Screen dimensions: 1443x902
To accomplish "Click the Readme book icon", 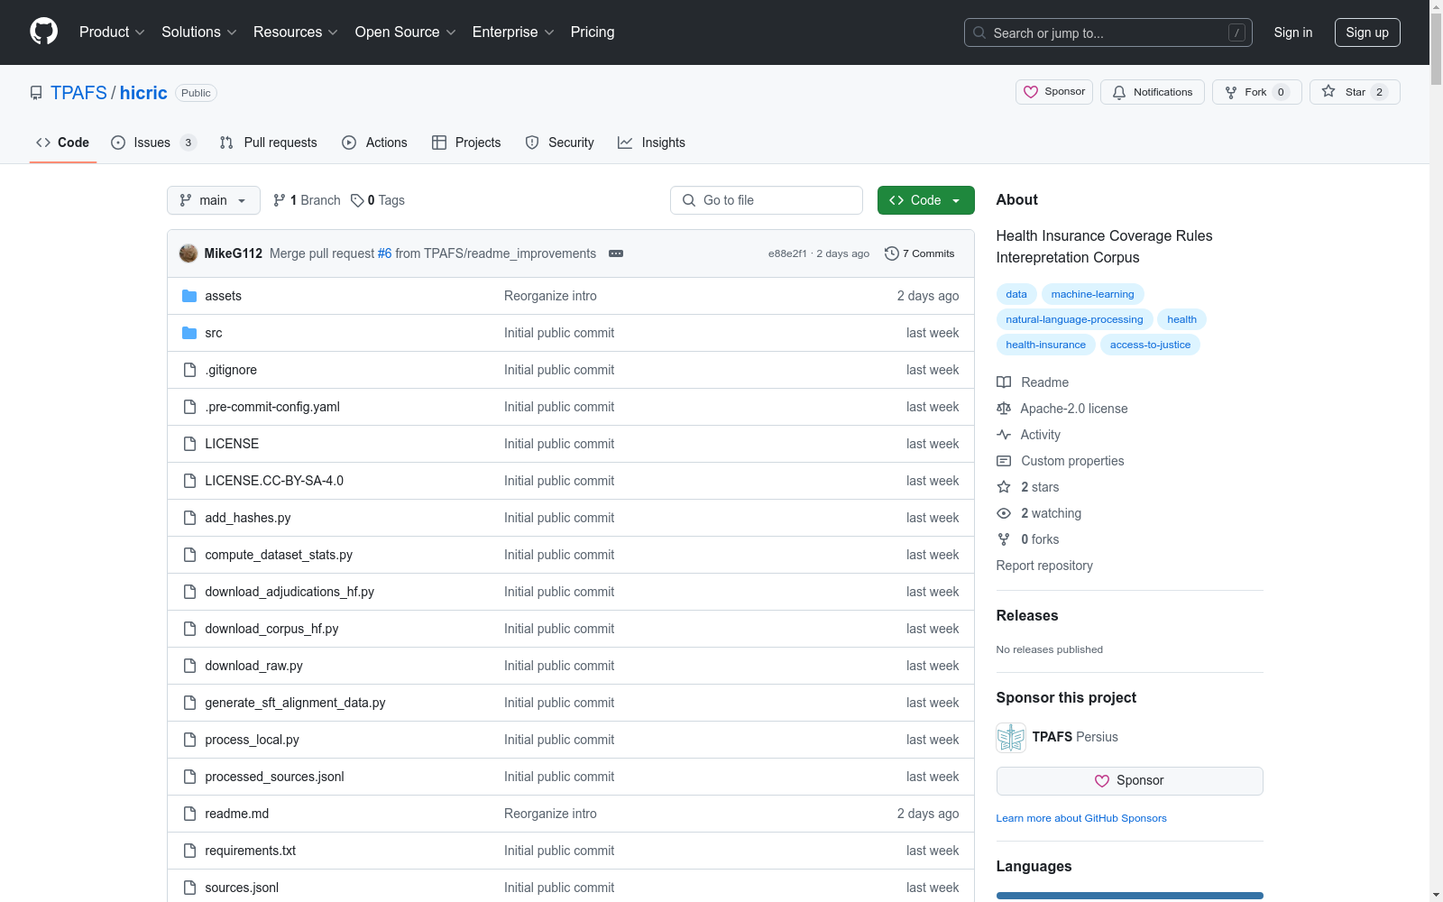I will (1004, 382).
